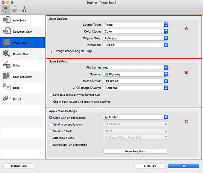The height and width of the screenshot is (173, 203).
Task: Open the Data Format dropdown
Action: click(x=135, y=81)
